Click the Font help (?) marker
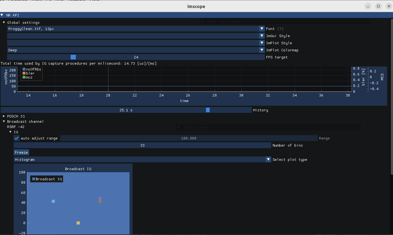This screenshot has width=393, height=235. coord(280,29)
